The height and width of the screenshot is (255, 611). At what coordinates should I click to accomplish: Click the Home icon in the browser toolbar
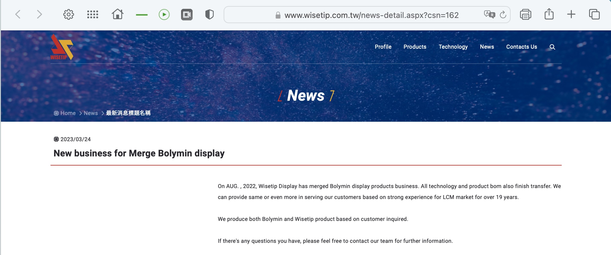(x=117, y=14)
